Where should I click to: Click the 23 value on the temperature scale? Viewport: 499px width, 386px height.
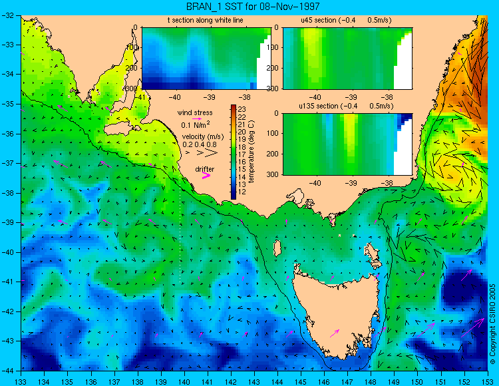242,110
